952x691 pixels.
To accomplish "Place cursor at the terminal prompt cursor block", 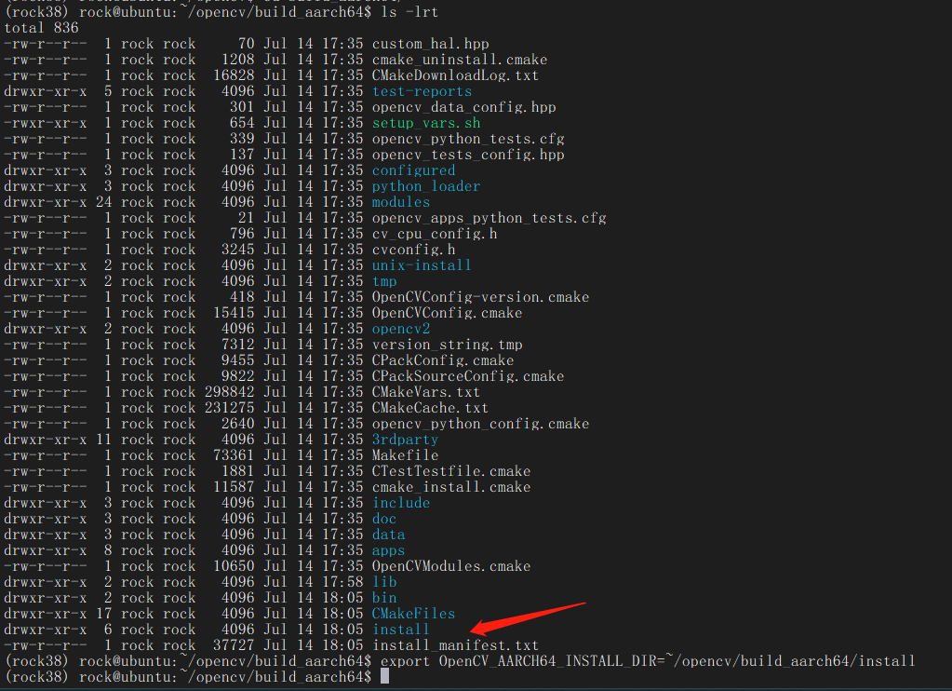I will coord(384,676).
